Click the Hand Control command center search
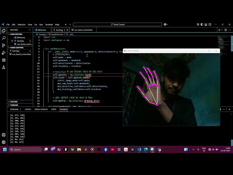Screen dimensions: 233x175 click(117, 24)
